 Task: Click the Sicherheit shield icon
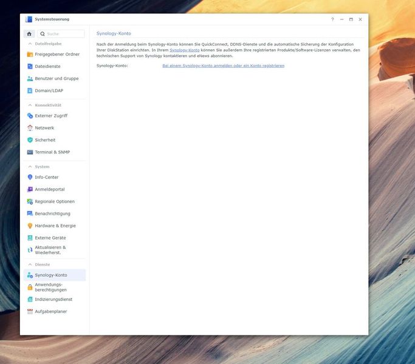[30, 140]
